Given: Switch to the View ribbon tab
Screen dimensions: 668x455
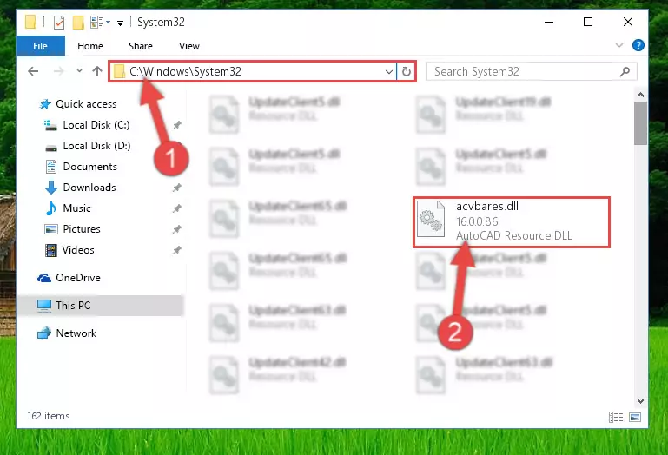Looking at the screenshot, I should tap(189, 46).
